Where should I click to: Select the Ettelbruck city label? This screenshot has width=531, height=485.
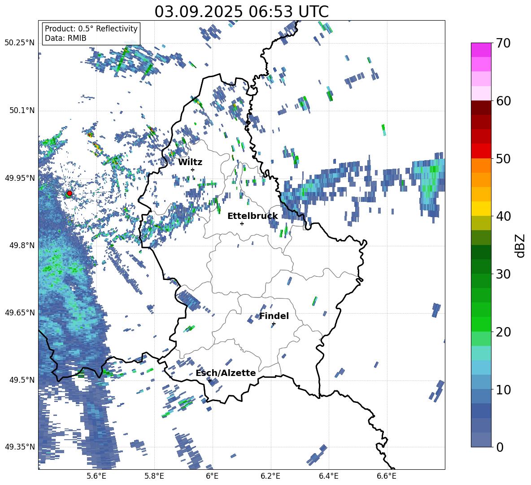(252, 216)
